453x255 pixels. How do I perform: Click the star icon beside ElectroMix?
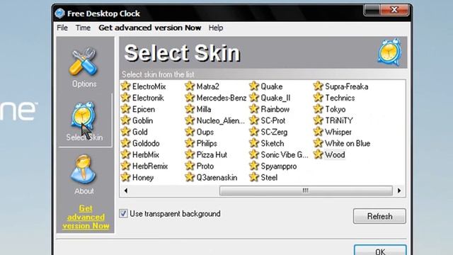126,86
